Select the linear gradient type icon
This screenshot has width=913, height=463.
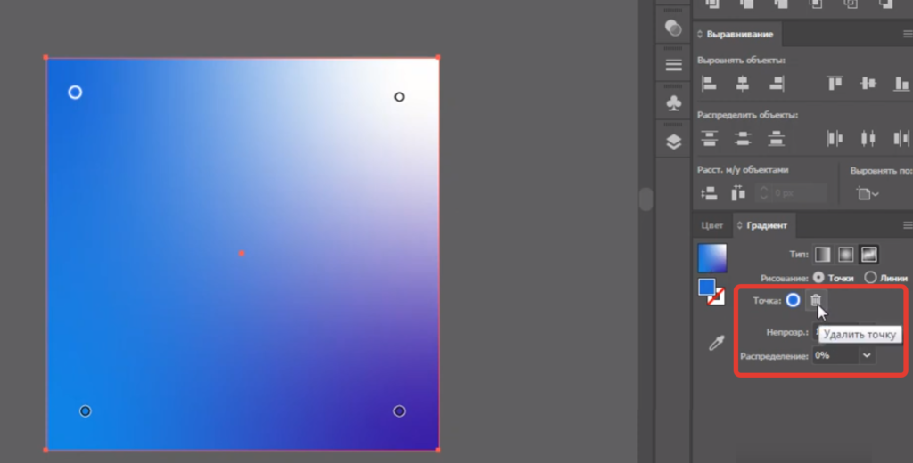tap(822, 255)
